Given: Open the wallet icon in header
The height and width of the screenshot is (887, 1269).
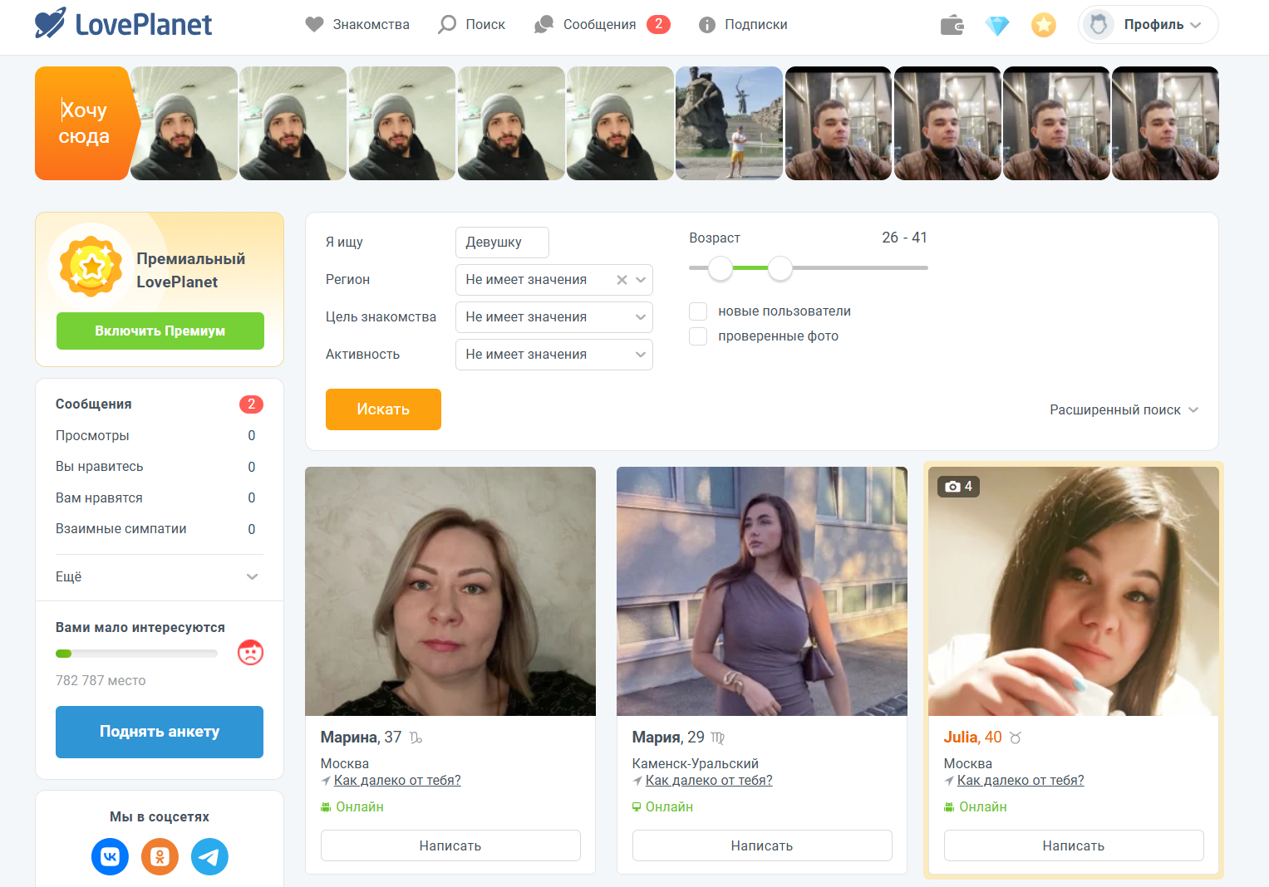Looking at the screenshot, I should click(952, 25).
